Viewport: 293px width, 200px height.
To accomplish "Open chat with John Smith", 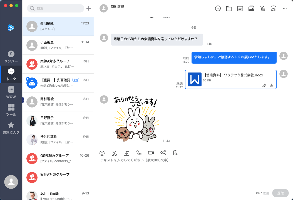I will point(58,193).
